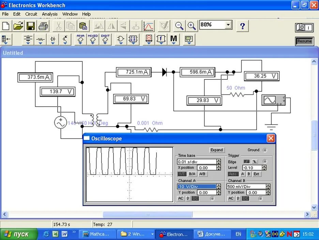Select rising edge trigger
The image size is (319, 240).
pyautogui.click(x=246, y=162)
